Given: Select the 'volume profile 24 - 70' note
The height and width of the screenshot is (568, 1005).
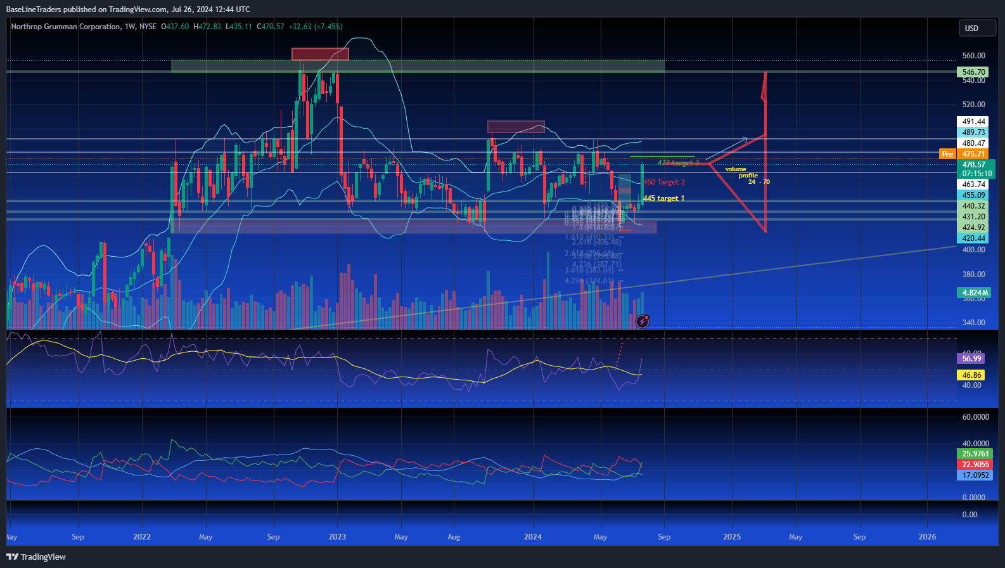Looking at the screenshot, I should [748, 176].
